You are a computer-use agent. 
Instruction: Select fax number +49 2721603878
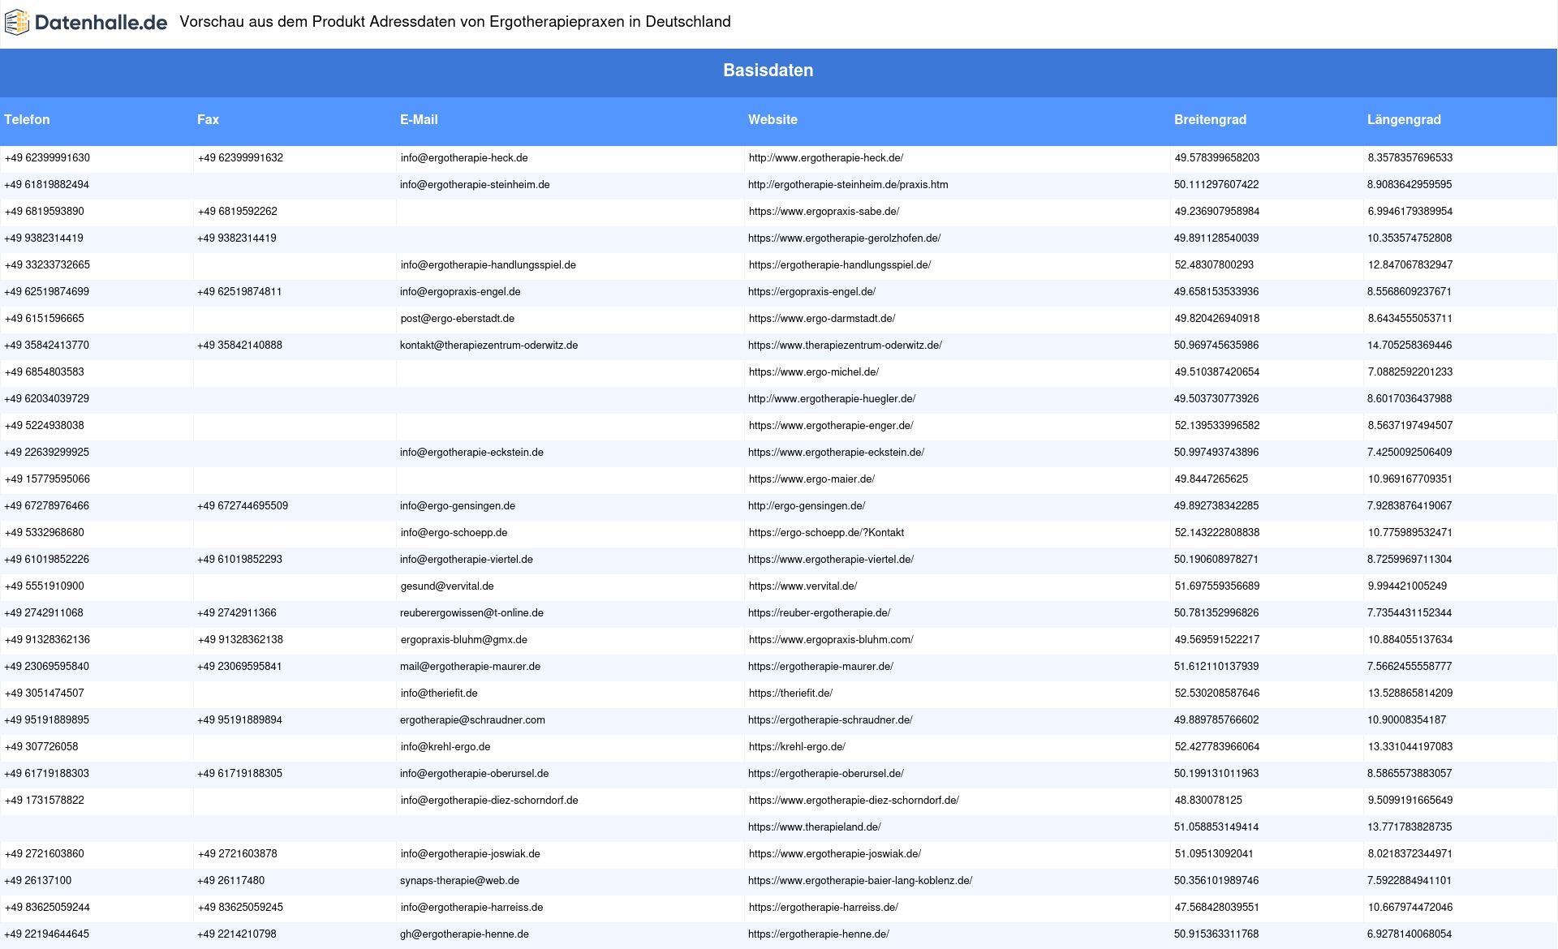point(238,854)
